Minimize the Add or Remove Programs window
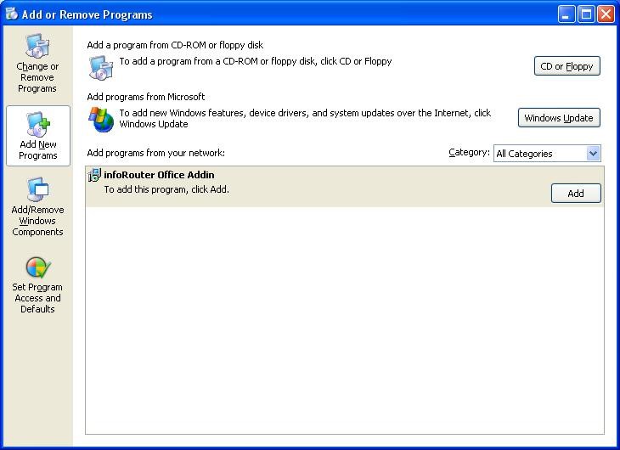This screenshot has width=620, height=450. click(566, 14)
